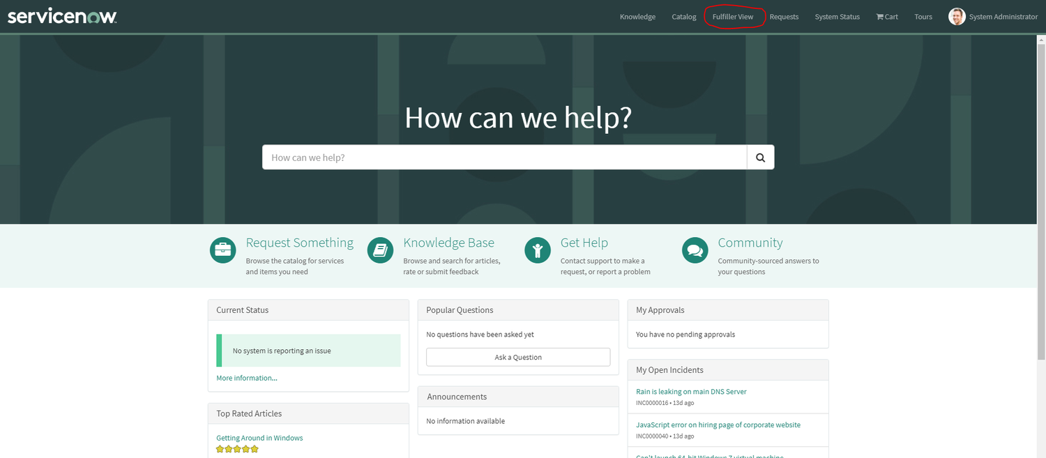Open the Catalog section
This screenshot has width=1046, height=458.
click(683, 16)
